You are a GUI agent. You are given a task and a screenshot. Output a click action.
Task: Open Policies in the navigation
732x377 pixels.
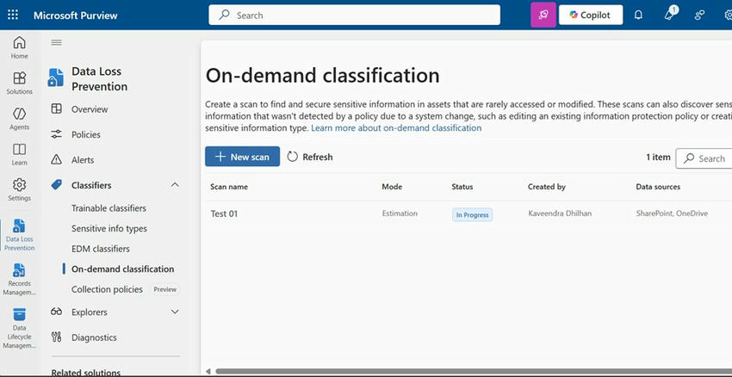[x=86, y=134]
